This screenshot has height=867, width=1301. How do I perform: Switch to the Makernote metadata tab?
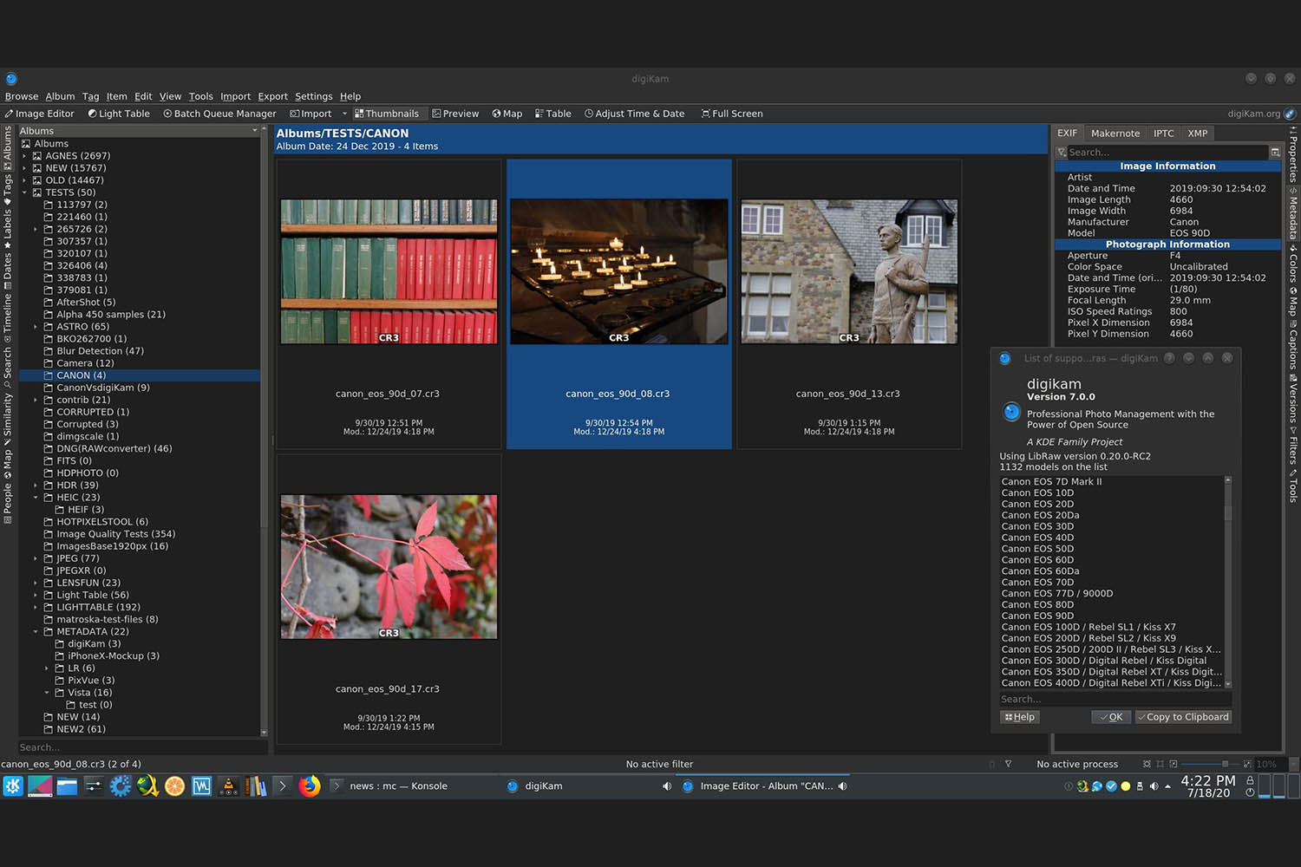(x=1115, y=134)
